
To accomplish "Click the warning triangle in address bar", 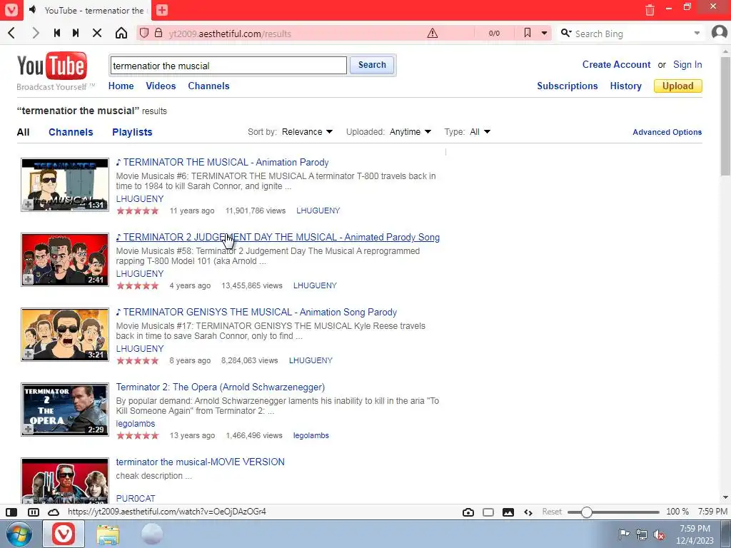I will [433, 33].
